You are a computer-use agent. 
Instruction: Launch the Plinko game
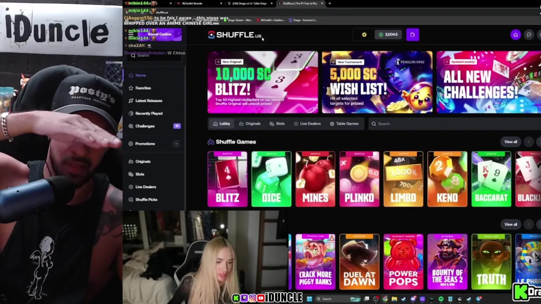(x=359, y=179)
